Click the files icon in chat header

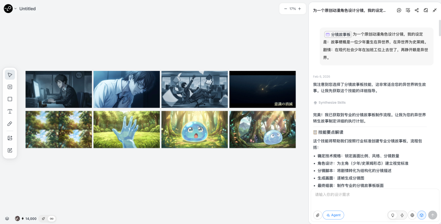pos(426,10)
